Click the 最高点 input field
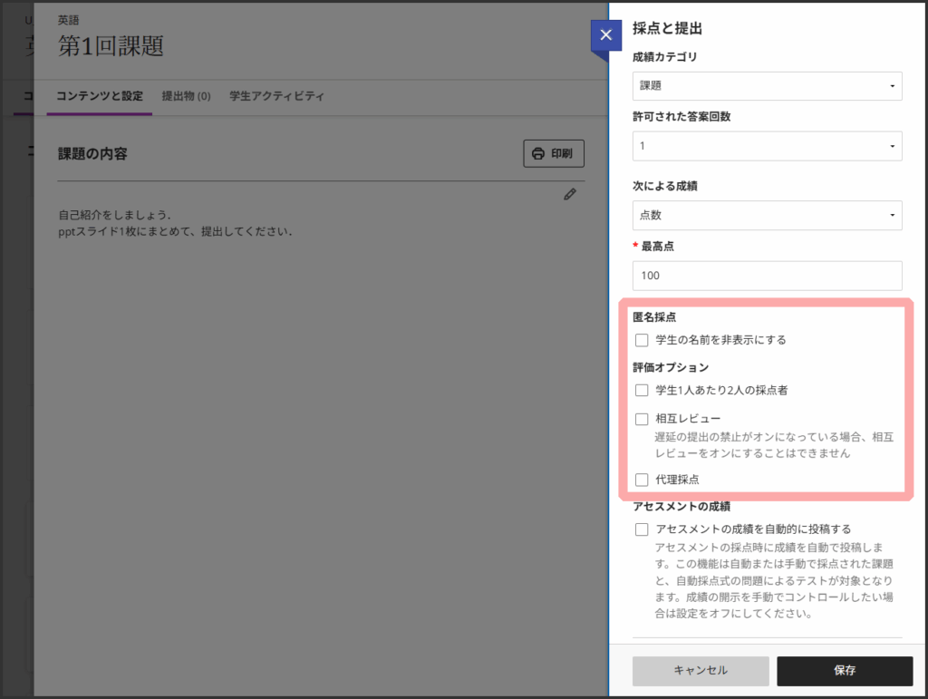 tap(767, 276)
